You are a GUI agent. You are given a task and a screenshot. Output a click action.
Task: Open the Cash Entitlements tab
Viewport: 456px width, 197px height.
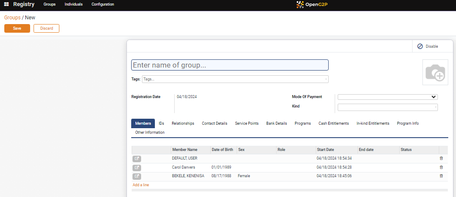tap(333, 123)
